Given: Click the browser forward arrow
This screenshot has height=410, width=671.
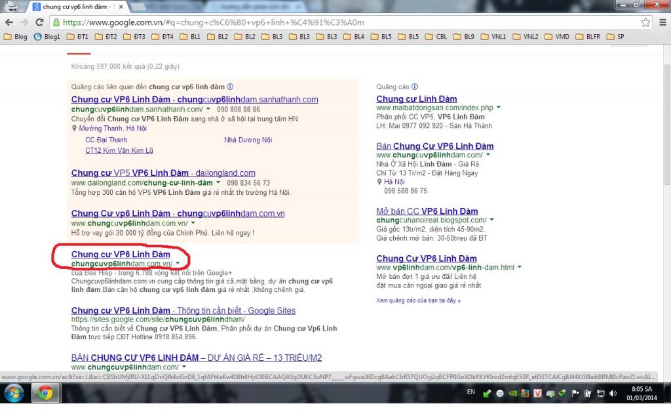Looking at the screenshot, I should pos(24,22).
